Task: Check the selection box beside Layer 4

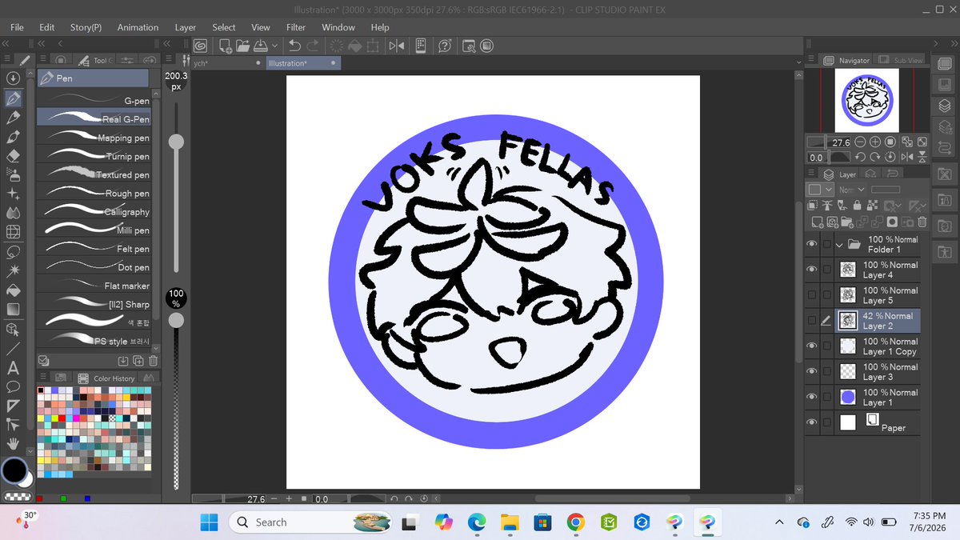Action: point(826,270)
